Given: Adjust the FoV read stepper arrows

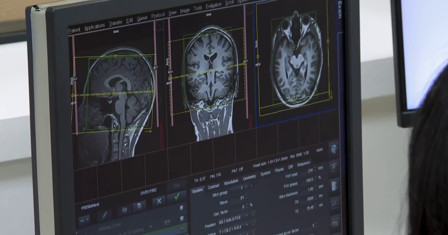Looking at the screenshot, I should pyautogui.click(x=316, y=169).
